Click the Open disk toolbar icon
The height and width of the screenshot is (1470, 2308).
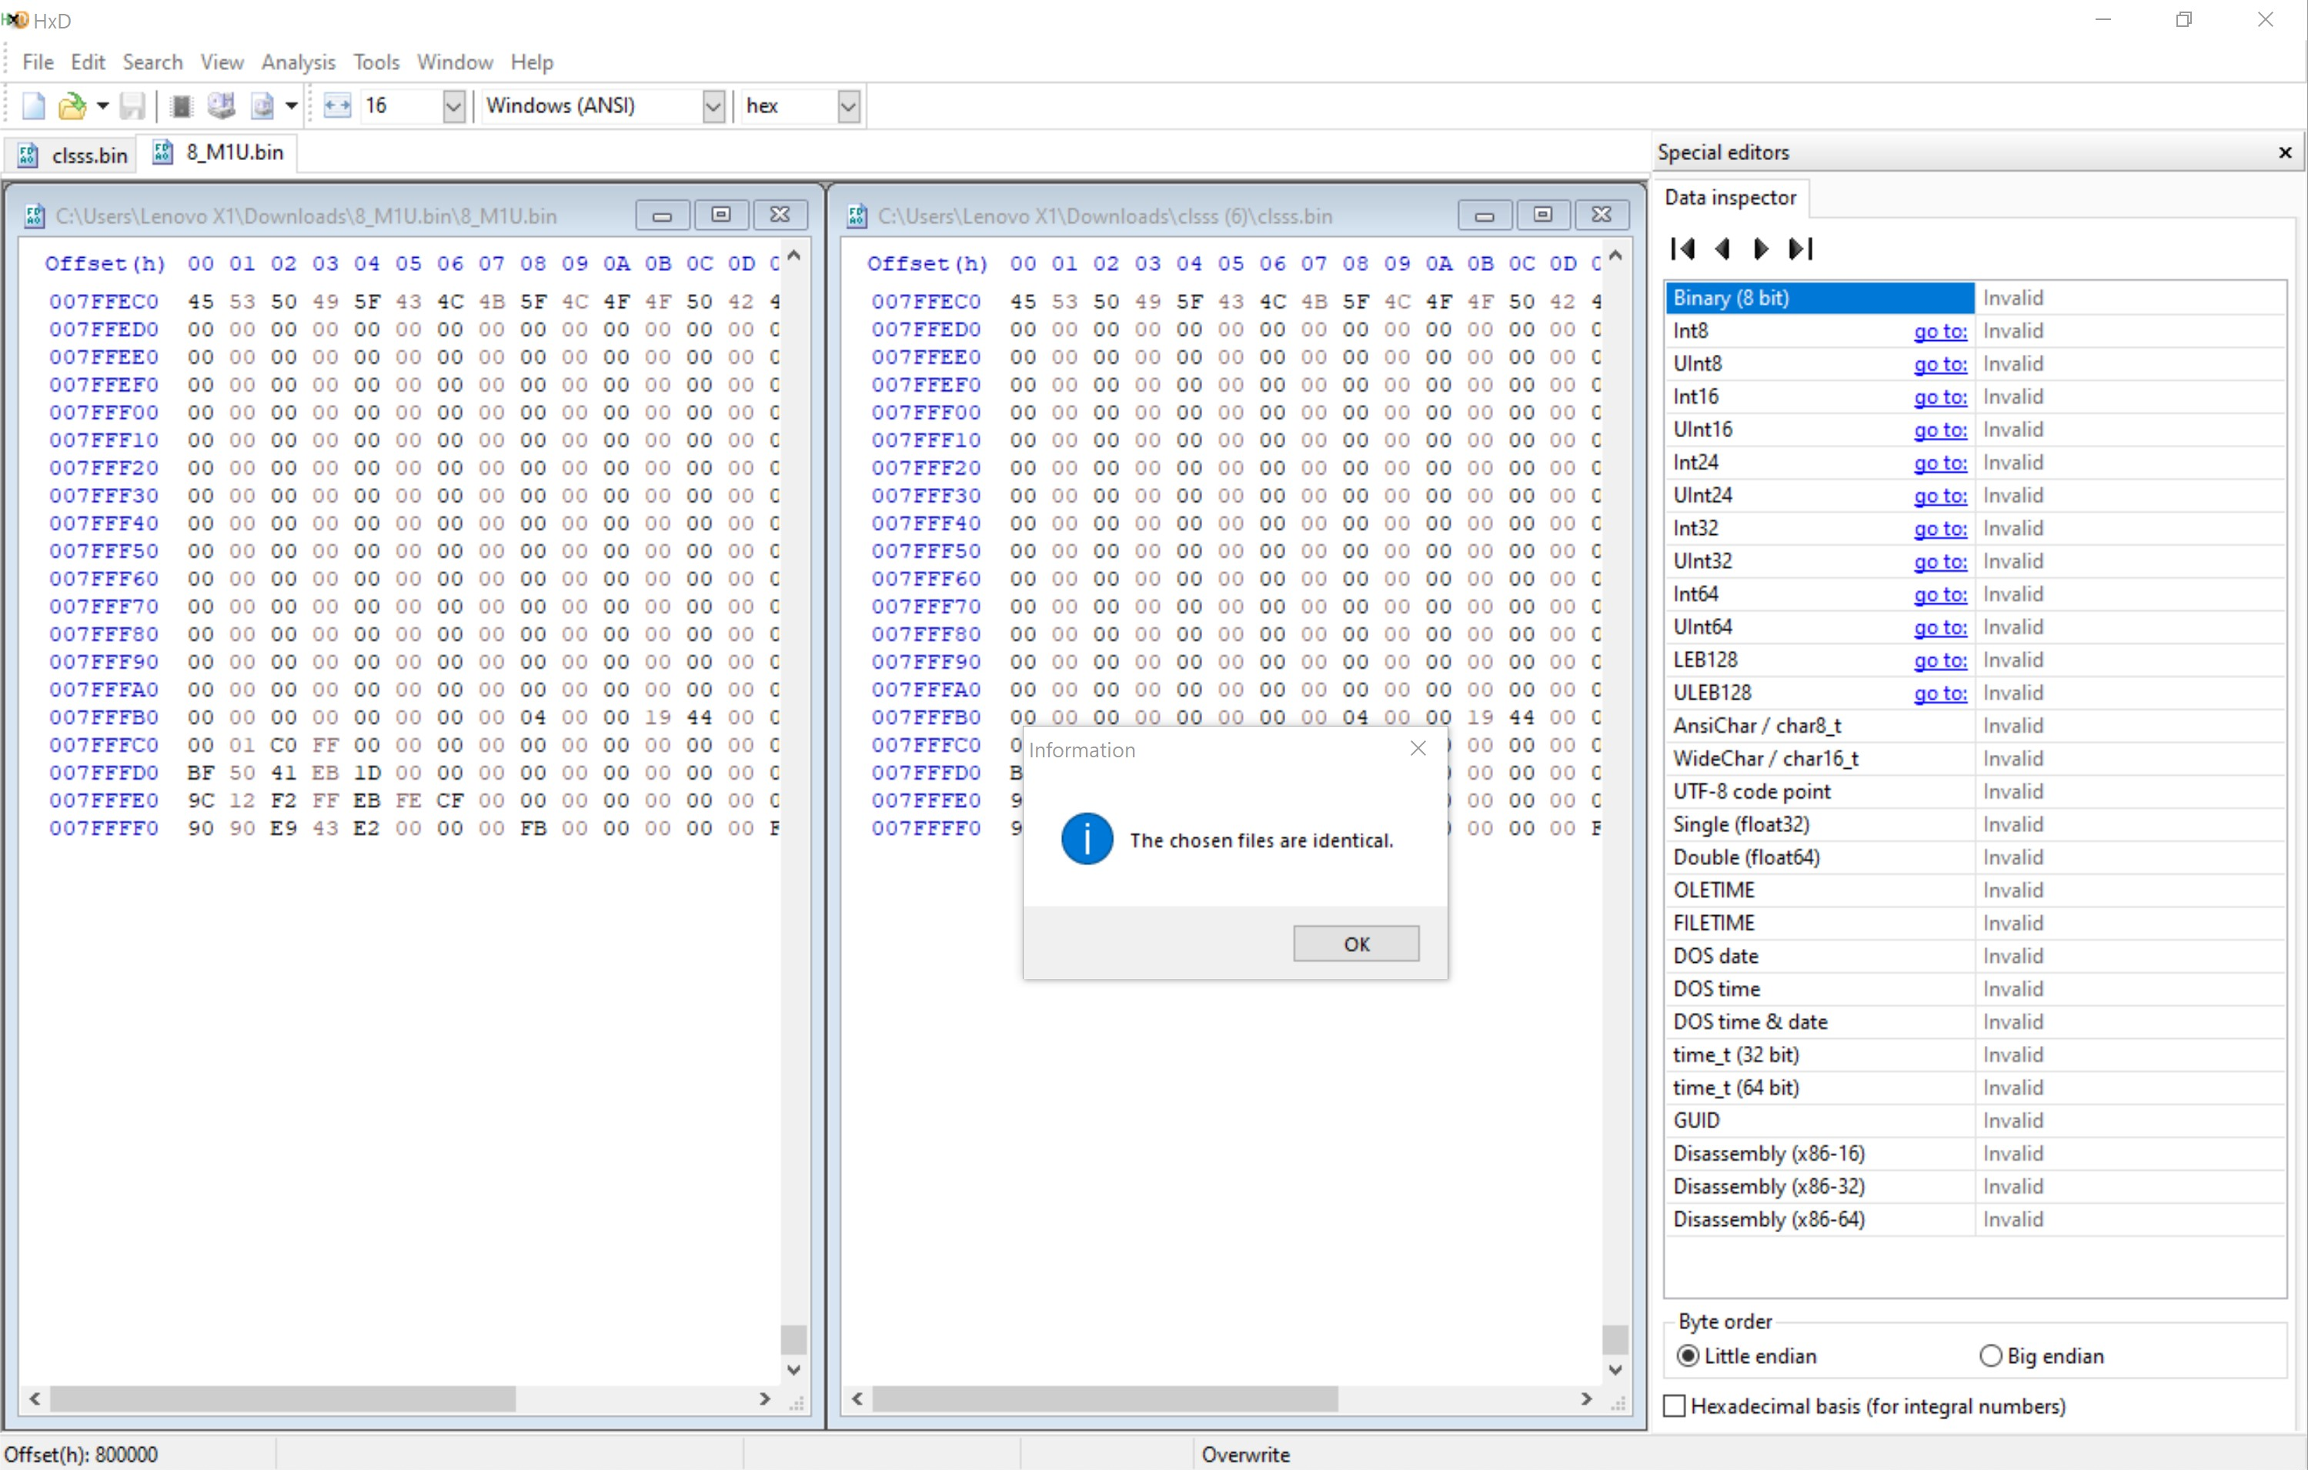pos(222,105)
